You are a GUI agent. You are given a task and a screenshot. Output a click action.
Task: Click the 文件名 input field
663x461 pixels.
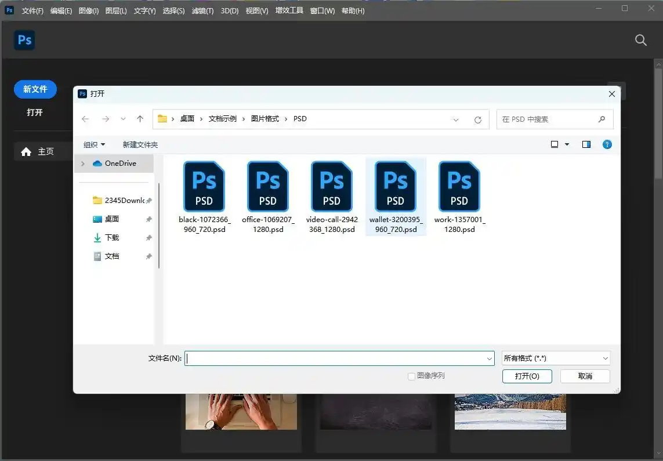point(336,358)
